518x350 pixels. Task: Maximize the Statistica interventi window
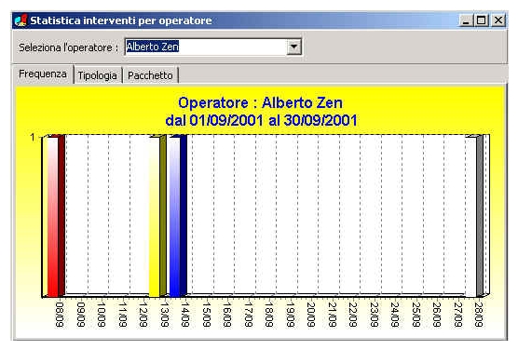[482, 20]
